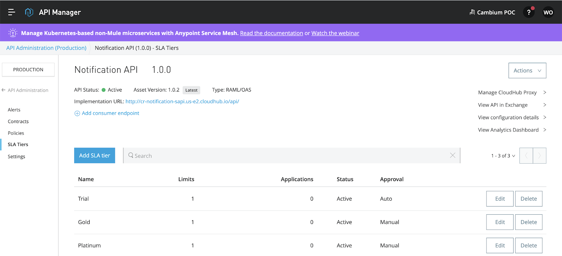Screen dimensions: 562x256
Task: Expand the Actions dropdown
Action: [x=527, y=70]
